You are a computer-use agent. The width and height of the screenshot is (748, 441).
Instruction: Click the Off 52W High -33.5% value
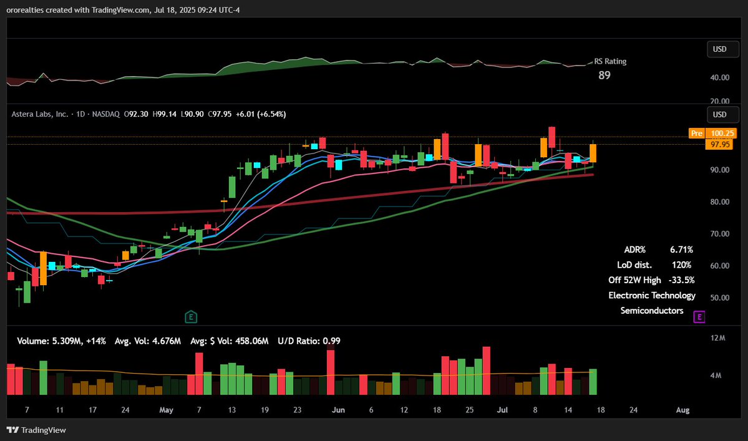pos(681,280)
